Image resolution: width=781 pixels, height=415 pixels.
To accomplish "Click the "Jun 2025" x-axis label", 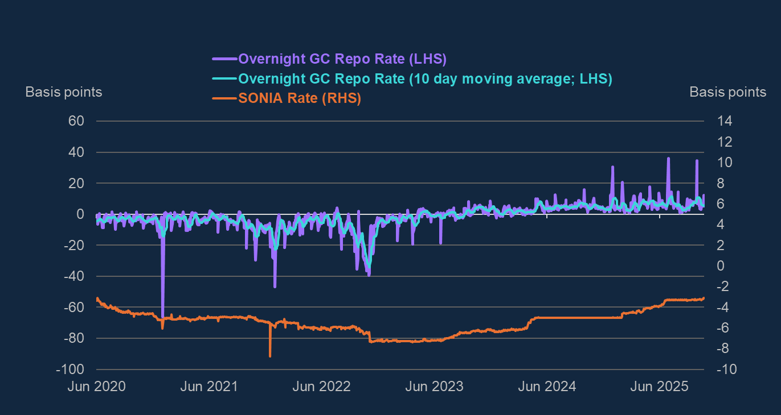I will [x=659, y=387].
